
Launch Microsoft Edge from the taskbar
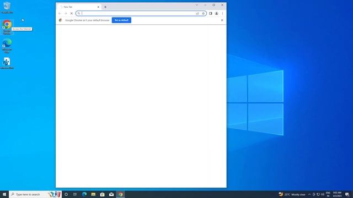pos(84,194)
